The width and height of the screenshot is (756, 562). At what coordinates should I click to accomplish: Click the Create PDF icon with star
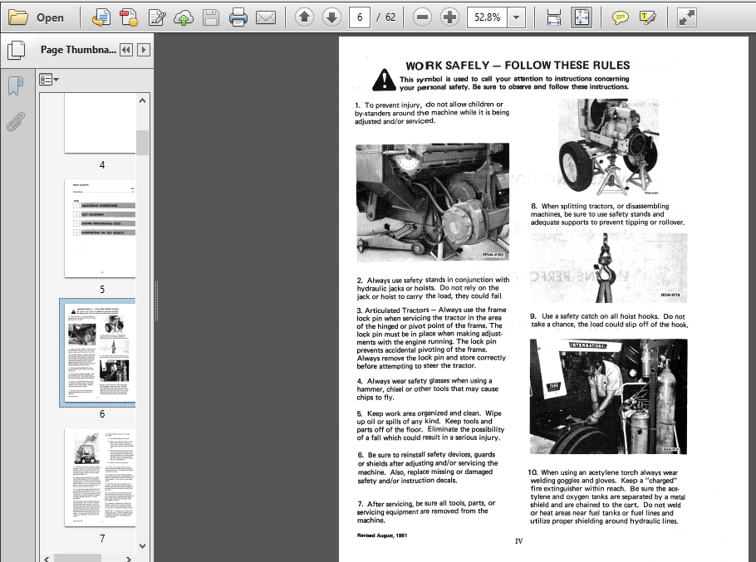(129, 17)
